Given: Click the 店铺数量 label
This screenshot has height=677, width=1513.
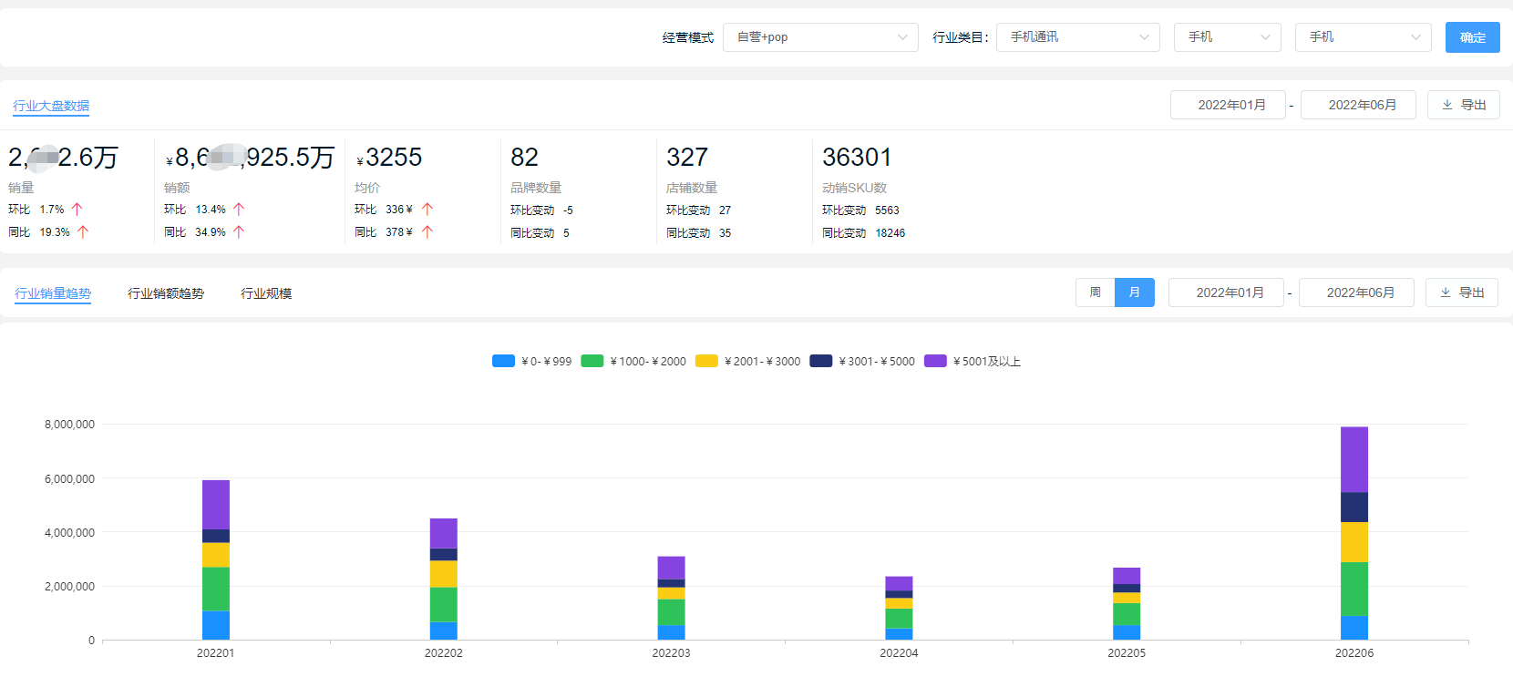Looking at the screenshot, I should pyautogui.click(x=692, y=188).
